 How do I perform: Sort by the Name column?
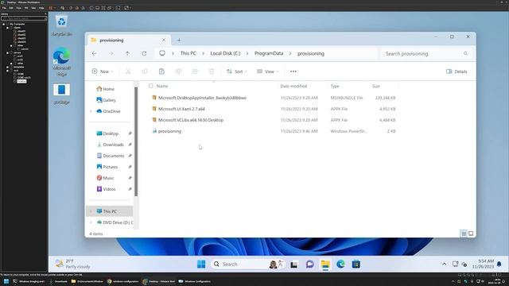point(162,86)
